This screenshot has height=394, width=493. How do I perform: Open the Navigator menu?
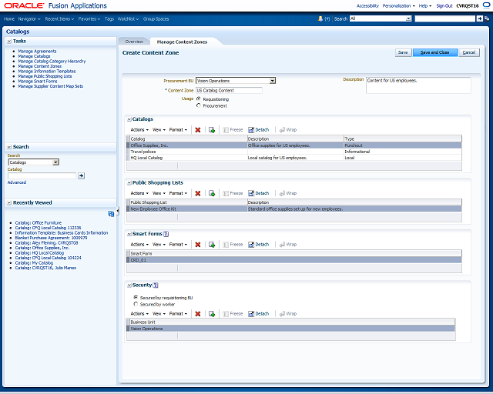[29, 18]
